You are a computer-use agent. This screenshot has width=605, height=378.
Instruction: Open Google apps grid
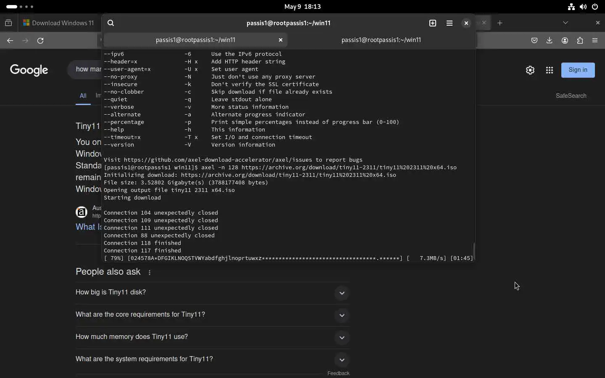tap(550, 70)
